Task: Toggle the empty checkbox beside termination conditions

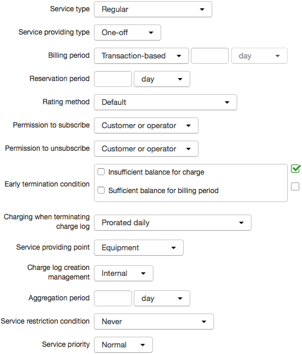Action: [295, 187]
